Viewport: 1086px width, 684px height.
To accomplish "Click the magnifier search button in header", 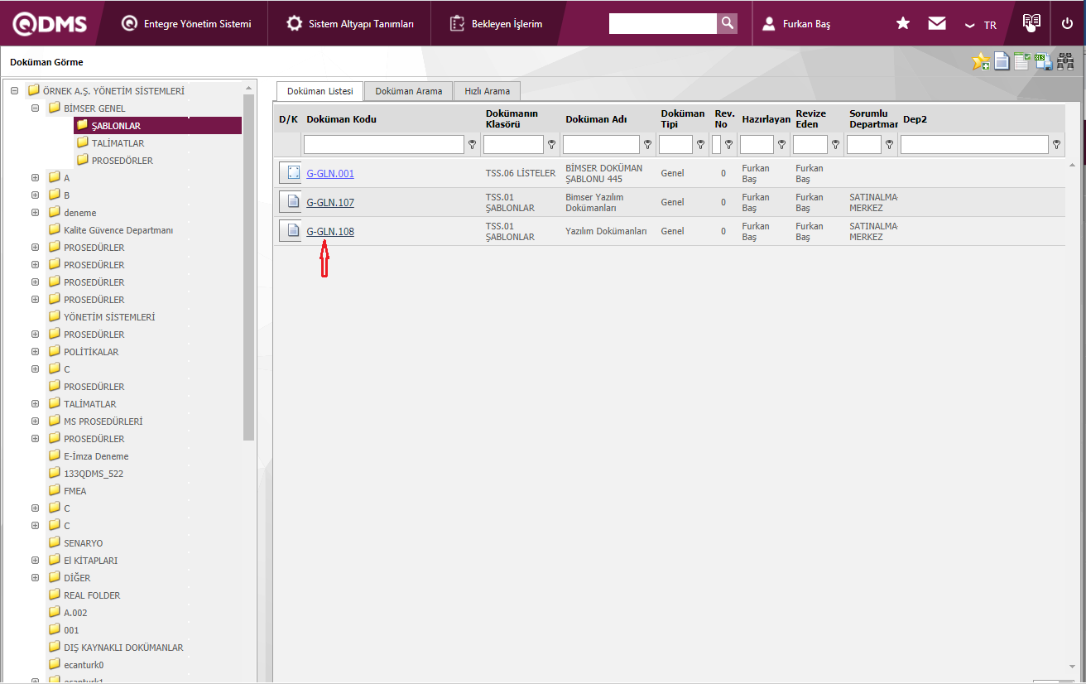I will pos(728,23).
